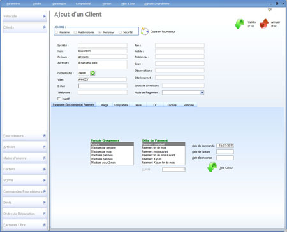The image size is (287, 232).
Task: Expand the VO/VN sidebar panel
Action: coord(44,180)
